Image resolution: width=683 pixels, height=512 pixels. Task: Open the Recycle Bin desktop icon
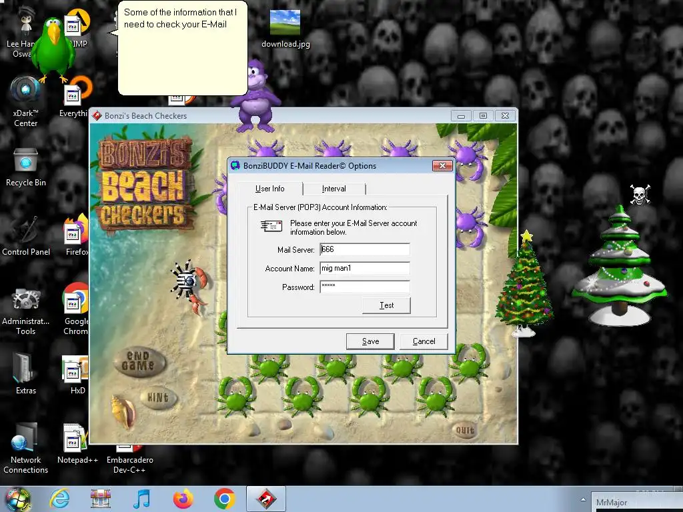coord(26,167)
